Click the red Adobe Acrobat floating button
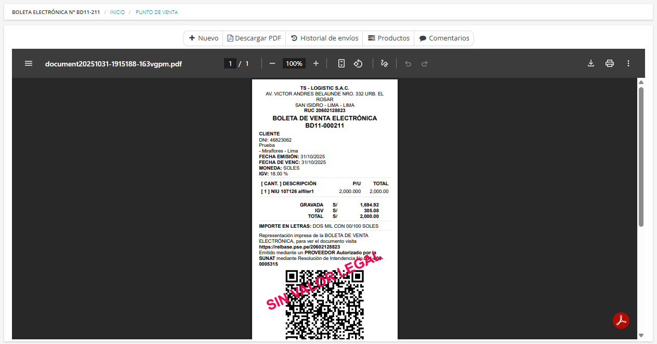 pyautogui.click(x=621, y=321)
